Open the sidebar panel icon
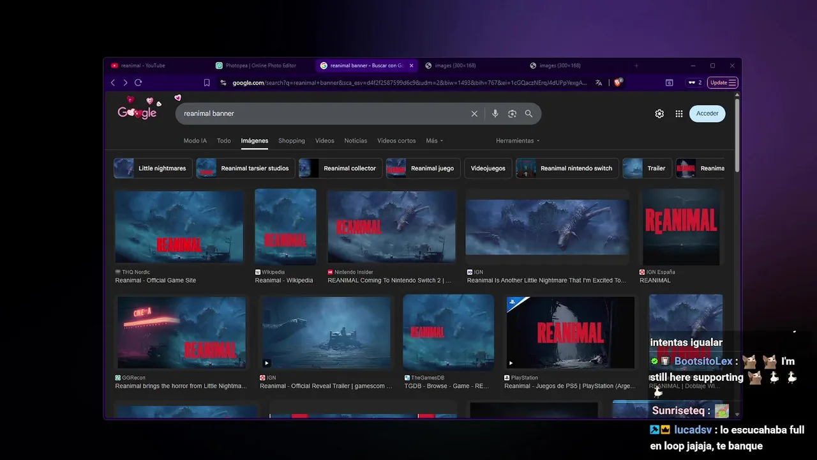817x460 pixels. coord(670,82)
